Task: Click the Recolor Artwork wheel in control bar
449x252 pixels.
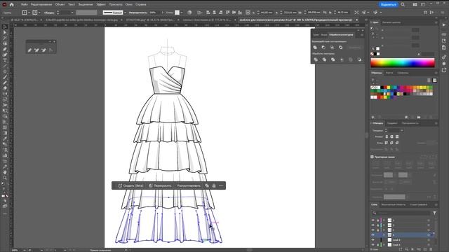Action: pos(189,13)
